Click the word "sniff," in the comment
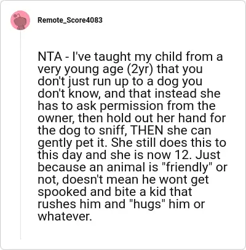 tap(113, 130)
